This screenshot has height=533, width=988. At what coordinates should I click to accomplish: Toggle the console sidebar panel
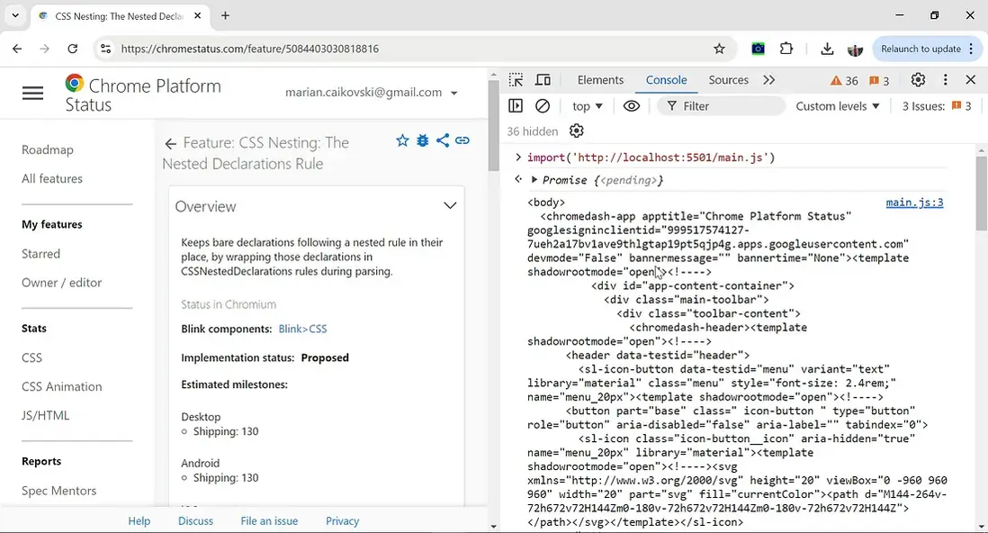coord(516,106)
